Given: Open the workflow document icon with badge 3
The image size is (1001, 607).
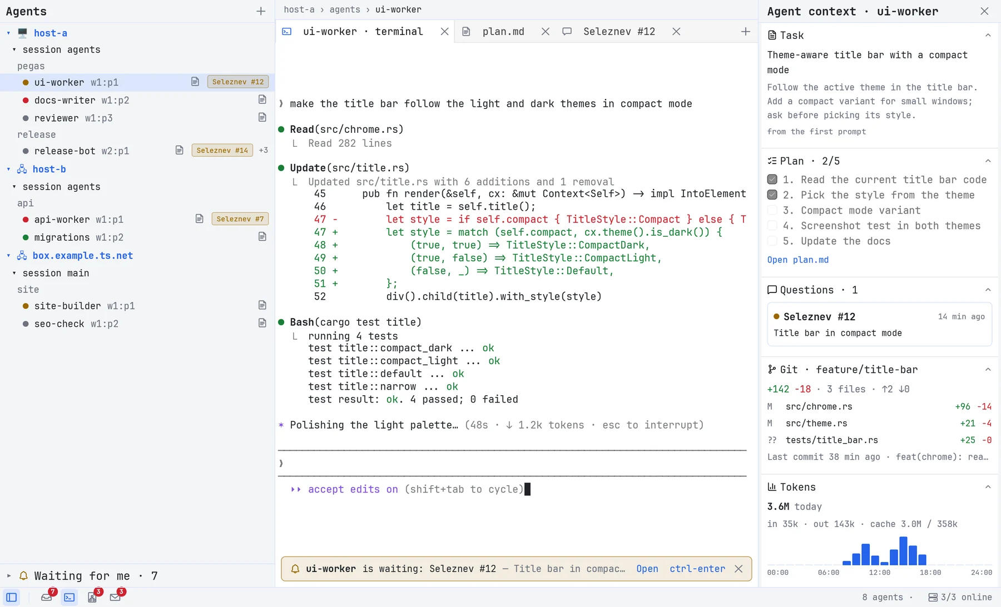Looking at the screenshot, I should click(92, 598).
